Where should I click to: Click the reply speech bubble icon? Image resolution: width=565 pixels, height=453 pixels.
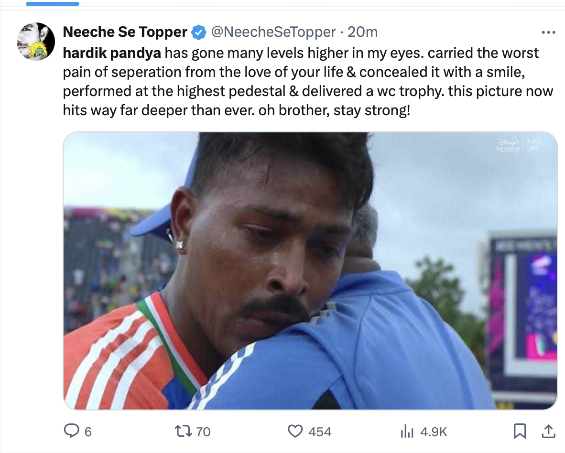click(x=71, y=431)
